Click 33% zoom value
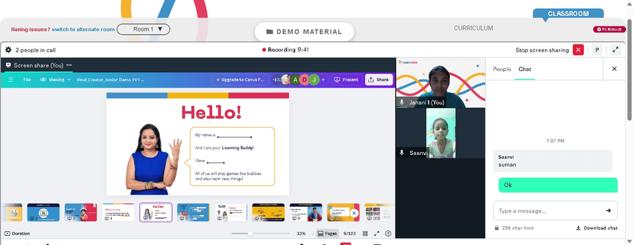Viewport: 633px width, 245px height. pos(301,234)
